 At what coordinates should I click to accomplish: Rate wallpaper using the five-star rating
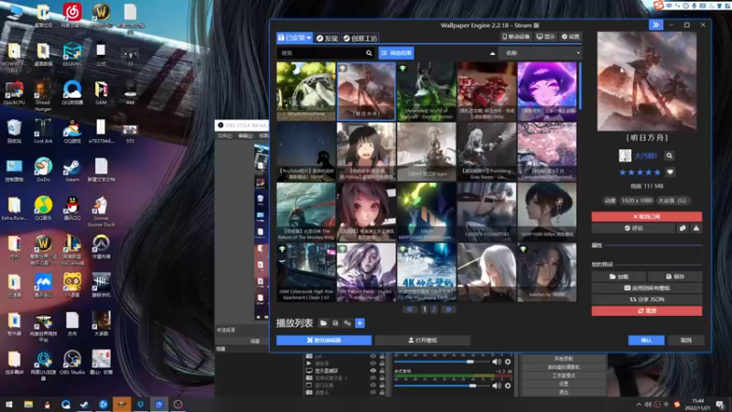click(640, 172)
